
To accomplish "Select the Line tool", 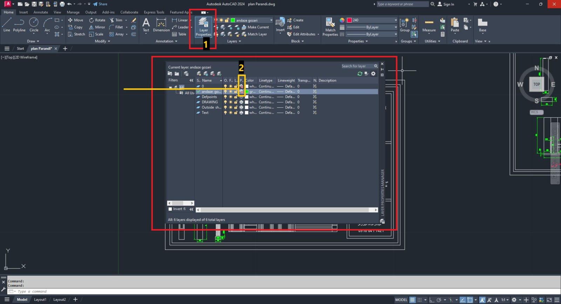I will coord(7,25).
